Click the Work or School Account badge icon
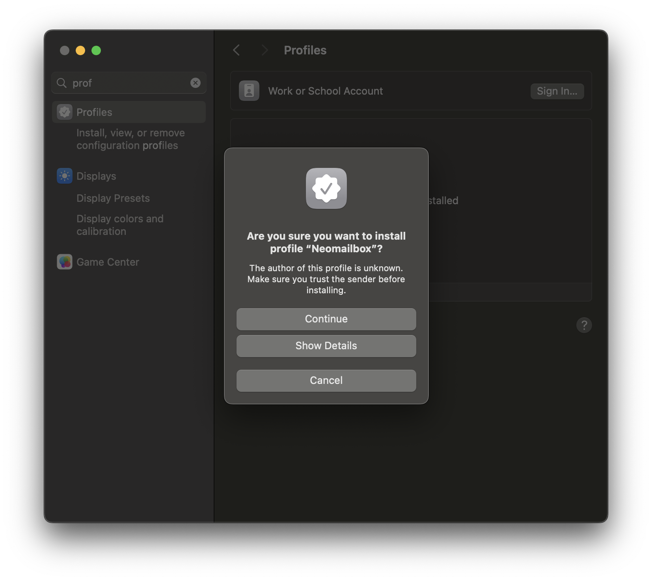652x581 pixels. tap(249, 91)
